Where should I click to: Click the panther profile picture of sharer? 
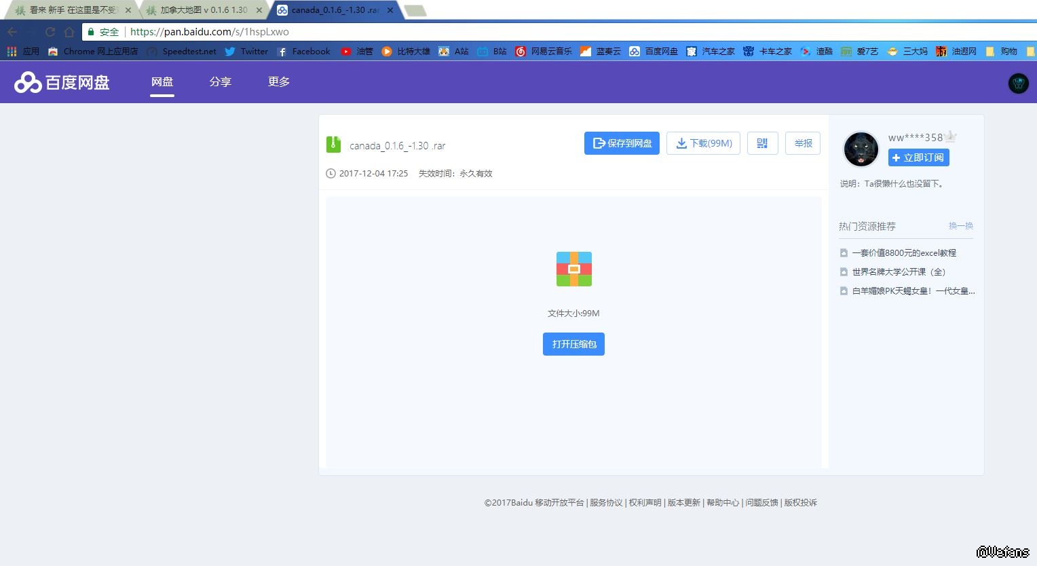click(x=861, y=149)
